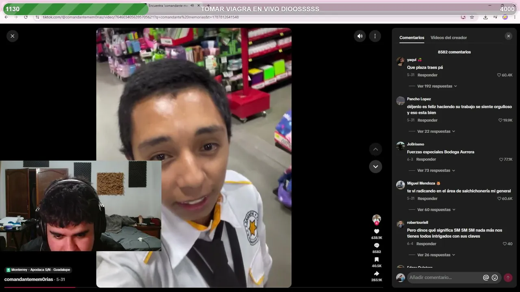Image resolution: width=520 pixels, height=292 pixels.
Task: Reply to Miguel Mendoza's comment via Responder
Action: (x=427, y=199)
